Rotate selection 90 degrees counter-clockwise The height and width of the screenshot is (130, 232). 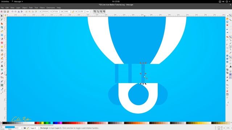pos(12,12)
